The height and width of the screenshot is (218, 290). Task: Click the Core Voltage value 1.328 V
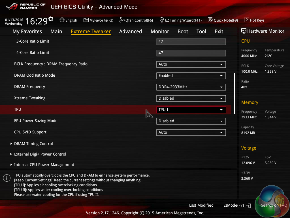pos(270,71)
